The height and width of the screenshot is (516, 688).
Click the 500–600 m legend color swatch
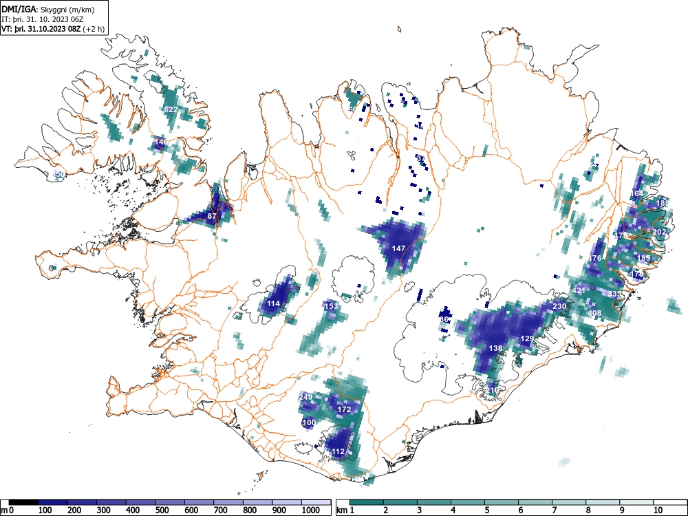pos(170,502)
